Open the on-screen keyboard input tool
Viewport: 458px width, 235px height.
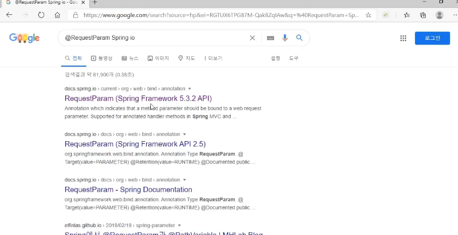pos(270,38)
